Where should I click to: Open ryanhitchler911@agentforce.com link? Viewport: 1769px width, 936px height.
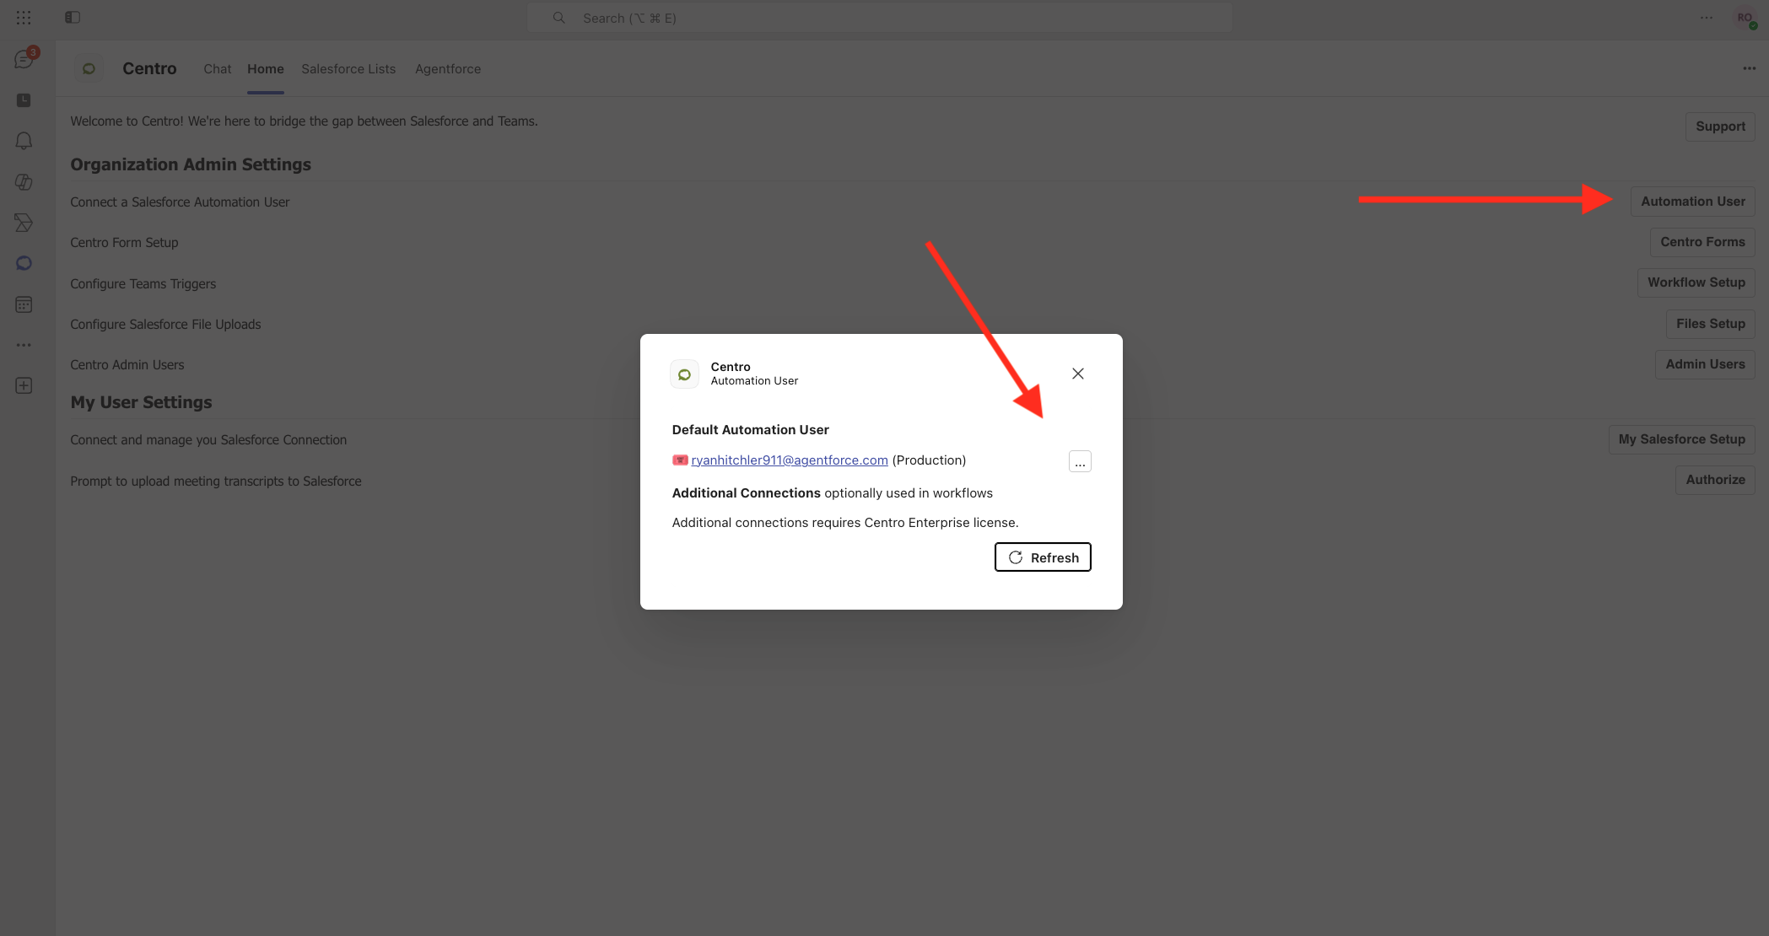point(790,460)
